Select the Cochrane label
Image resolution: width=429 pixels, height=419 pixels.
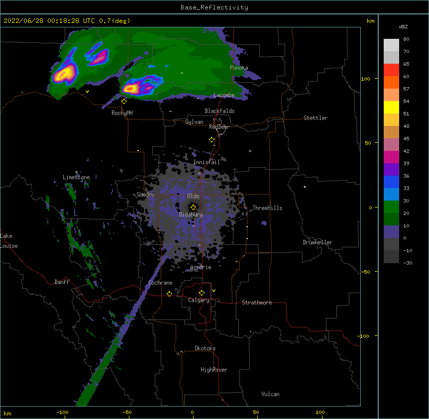pyautogui.click(x=160, y=283)
